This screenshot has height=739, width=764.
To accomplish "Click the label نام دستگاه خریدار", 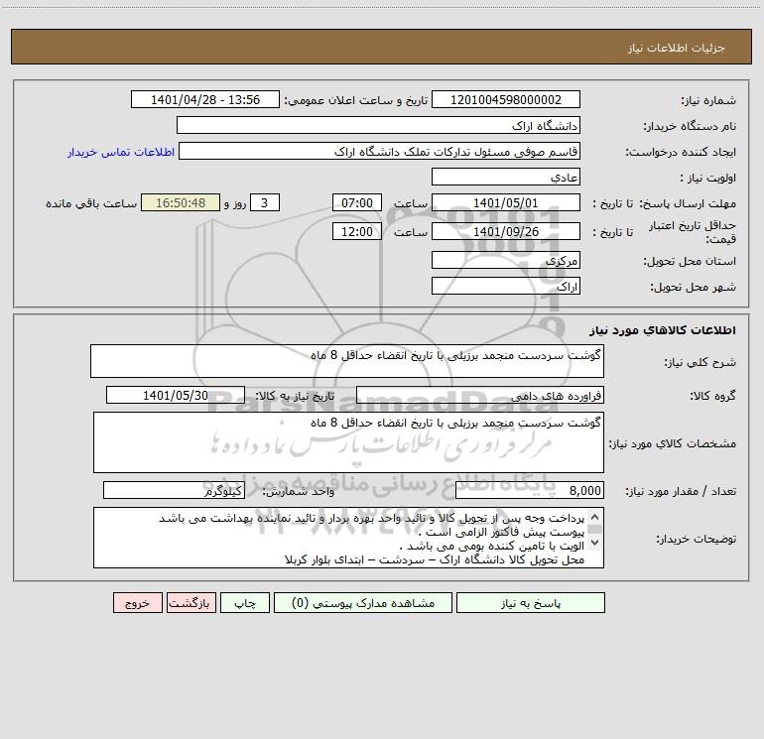I will point(690,127).
